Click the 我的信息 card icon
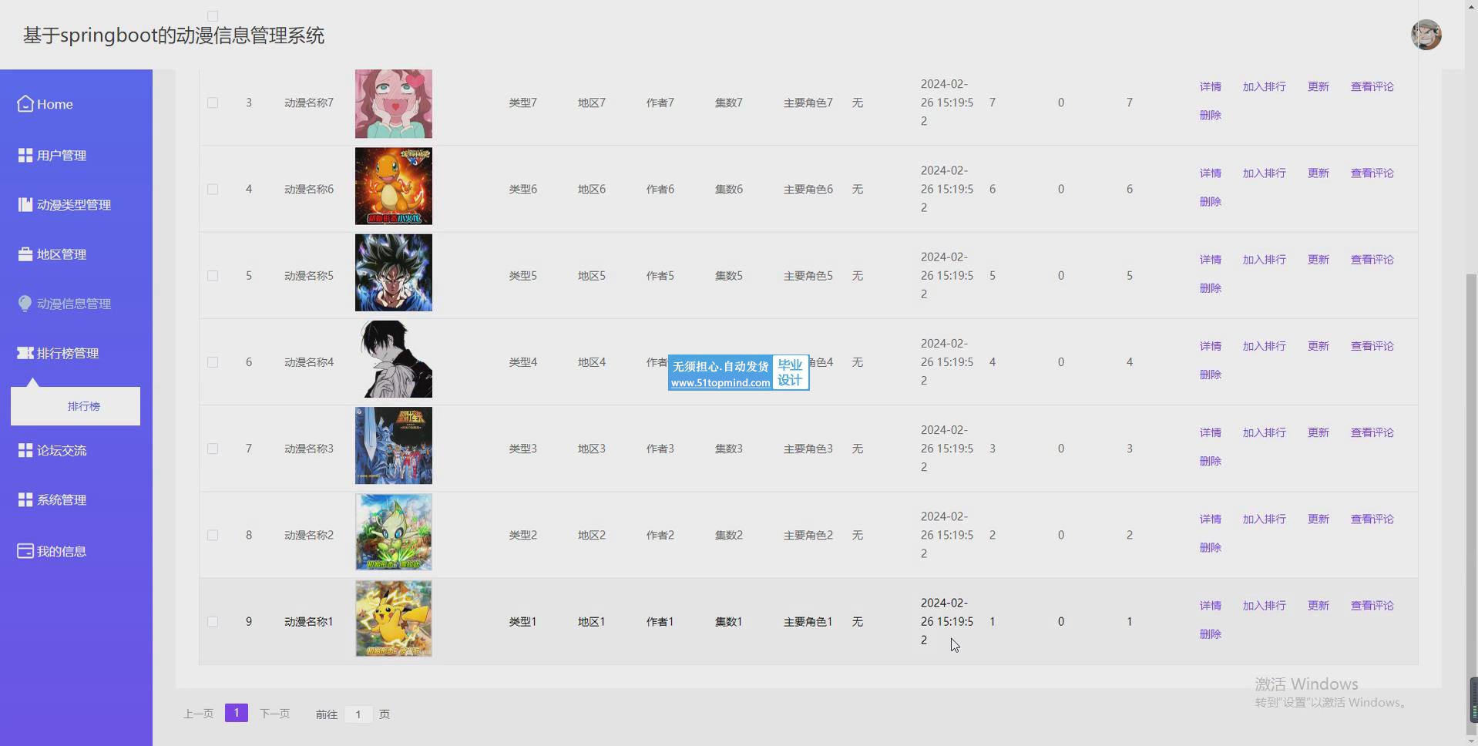1478x746 pixels. pos(25,551)
